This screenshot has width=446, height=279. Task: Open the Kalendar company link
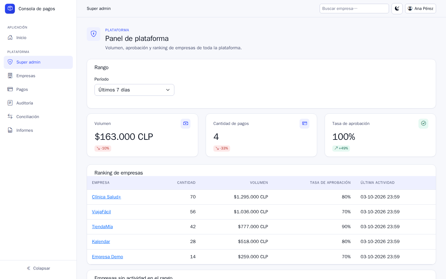coord(101,241)
